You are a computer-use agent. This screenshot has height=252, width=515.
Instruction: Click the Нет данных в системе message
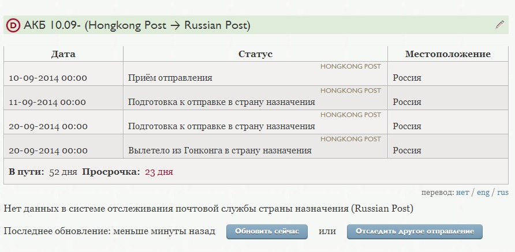pos(208,208)
